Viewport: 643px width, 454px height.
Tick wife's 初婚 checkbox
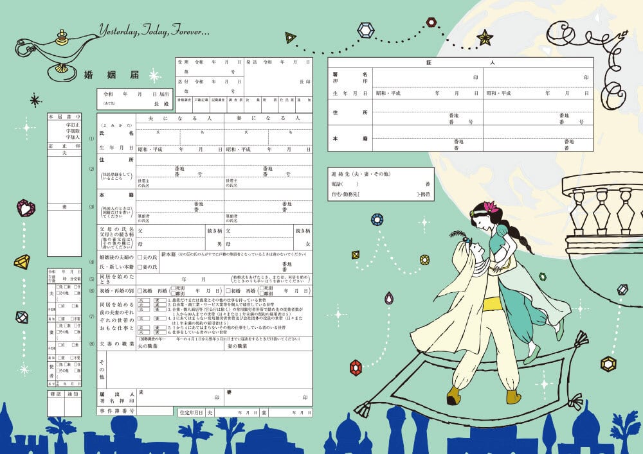click(x=228, y=291)
